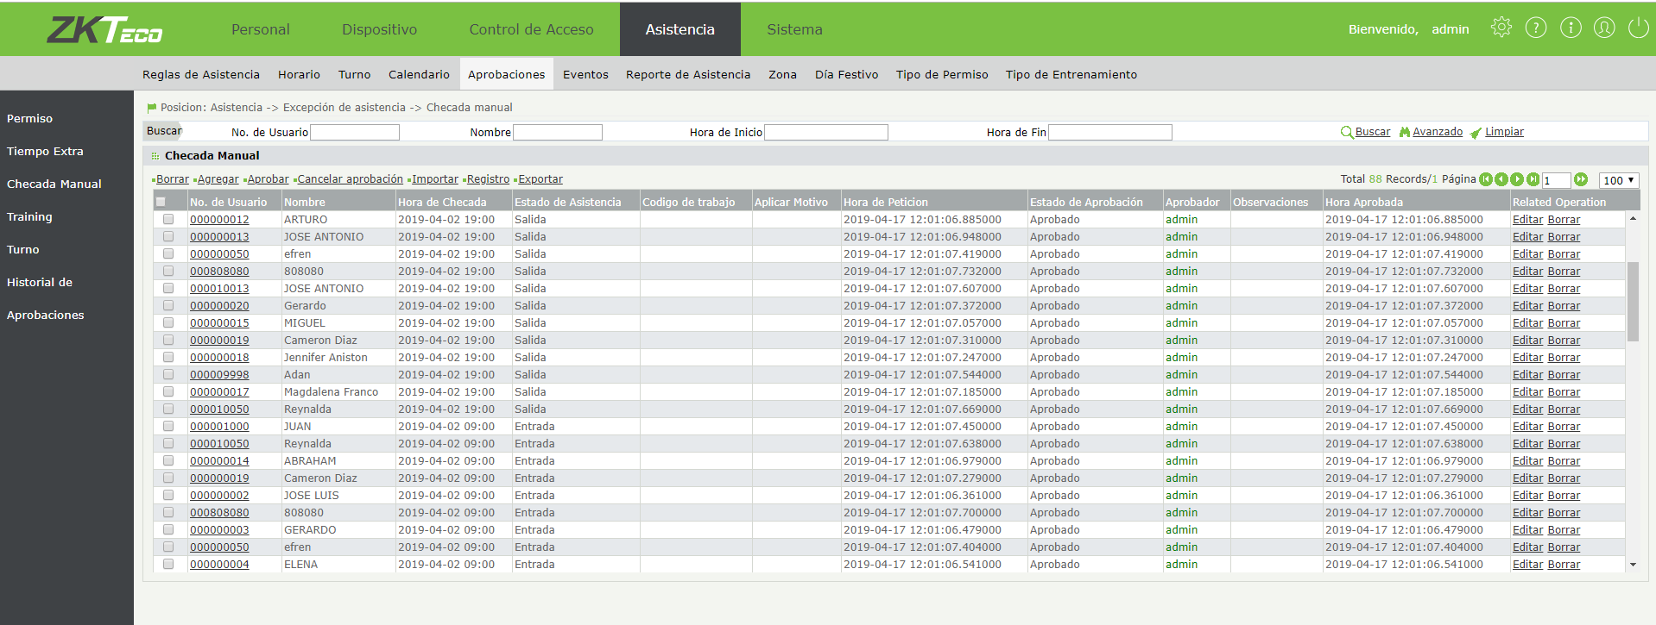Viewport: 1656px width, 625px height.
Task: Click the ZKTeco logo
Action: click(104, 30)
